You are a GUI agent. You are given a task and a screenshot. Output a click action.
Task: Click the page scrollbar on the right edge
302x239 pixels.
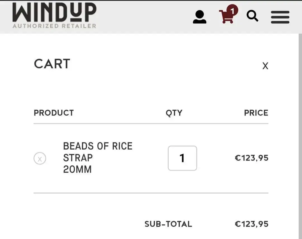point(300,134)
